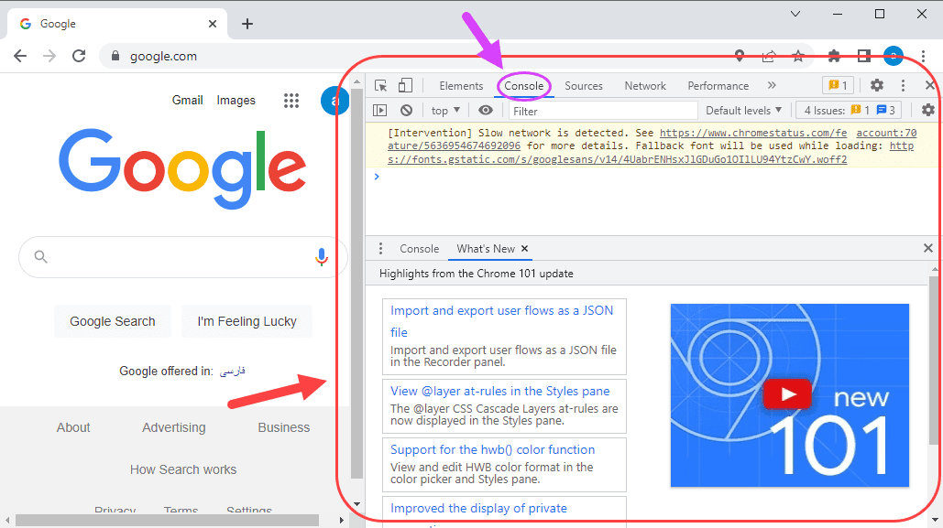Click the Google Search button
The height and width of the screenshot is (528, 943).
113,321
